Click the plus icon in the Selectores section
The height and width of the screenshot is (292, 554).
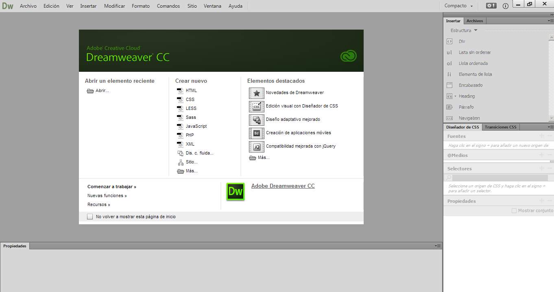(x=541, y=168)
